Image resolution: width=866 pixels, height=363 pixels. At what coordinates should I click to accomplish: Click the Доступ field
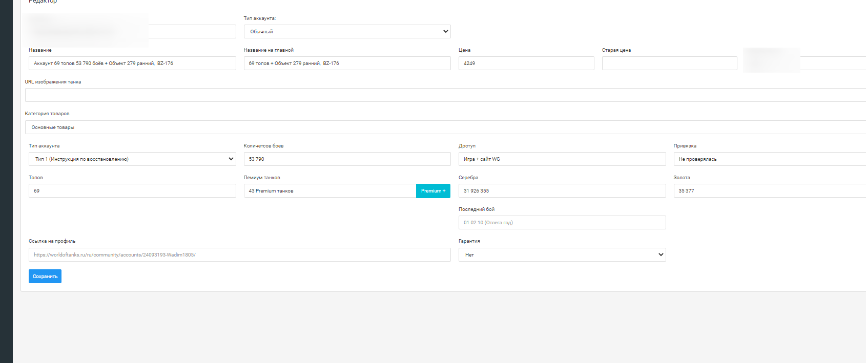tap(562, 159)
